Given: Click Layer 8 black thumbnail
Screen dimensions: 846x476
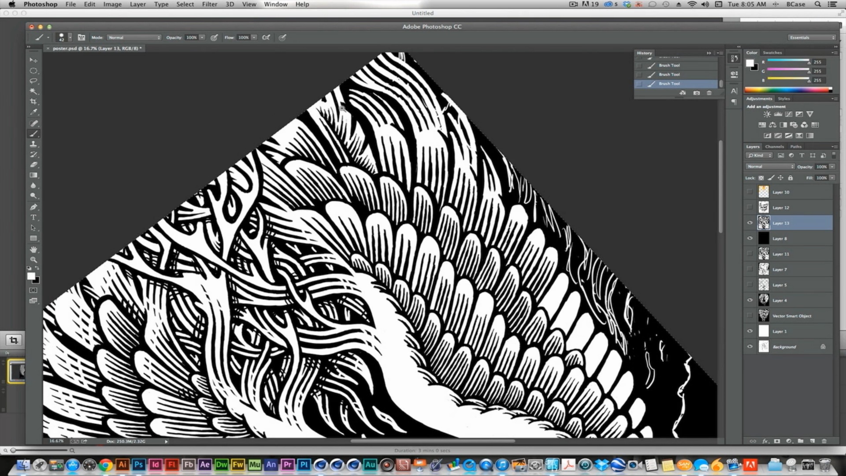Looking at the screenshot, I should pyautogui.click(x=764, y=238).
